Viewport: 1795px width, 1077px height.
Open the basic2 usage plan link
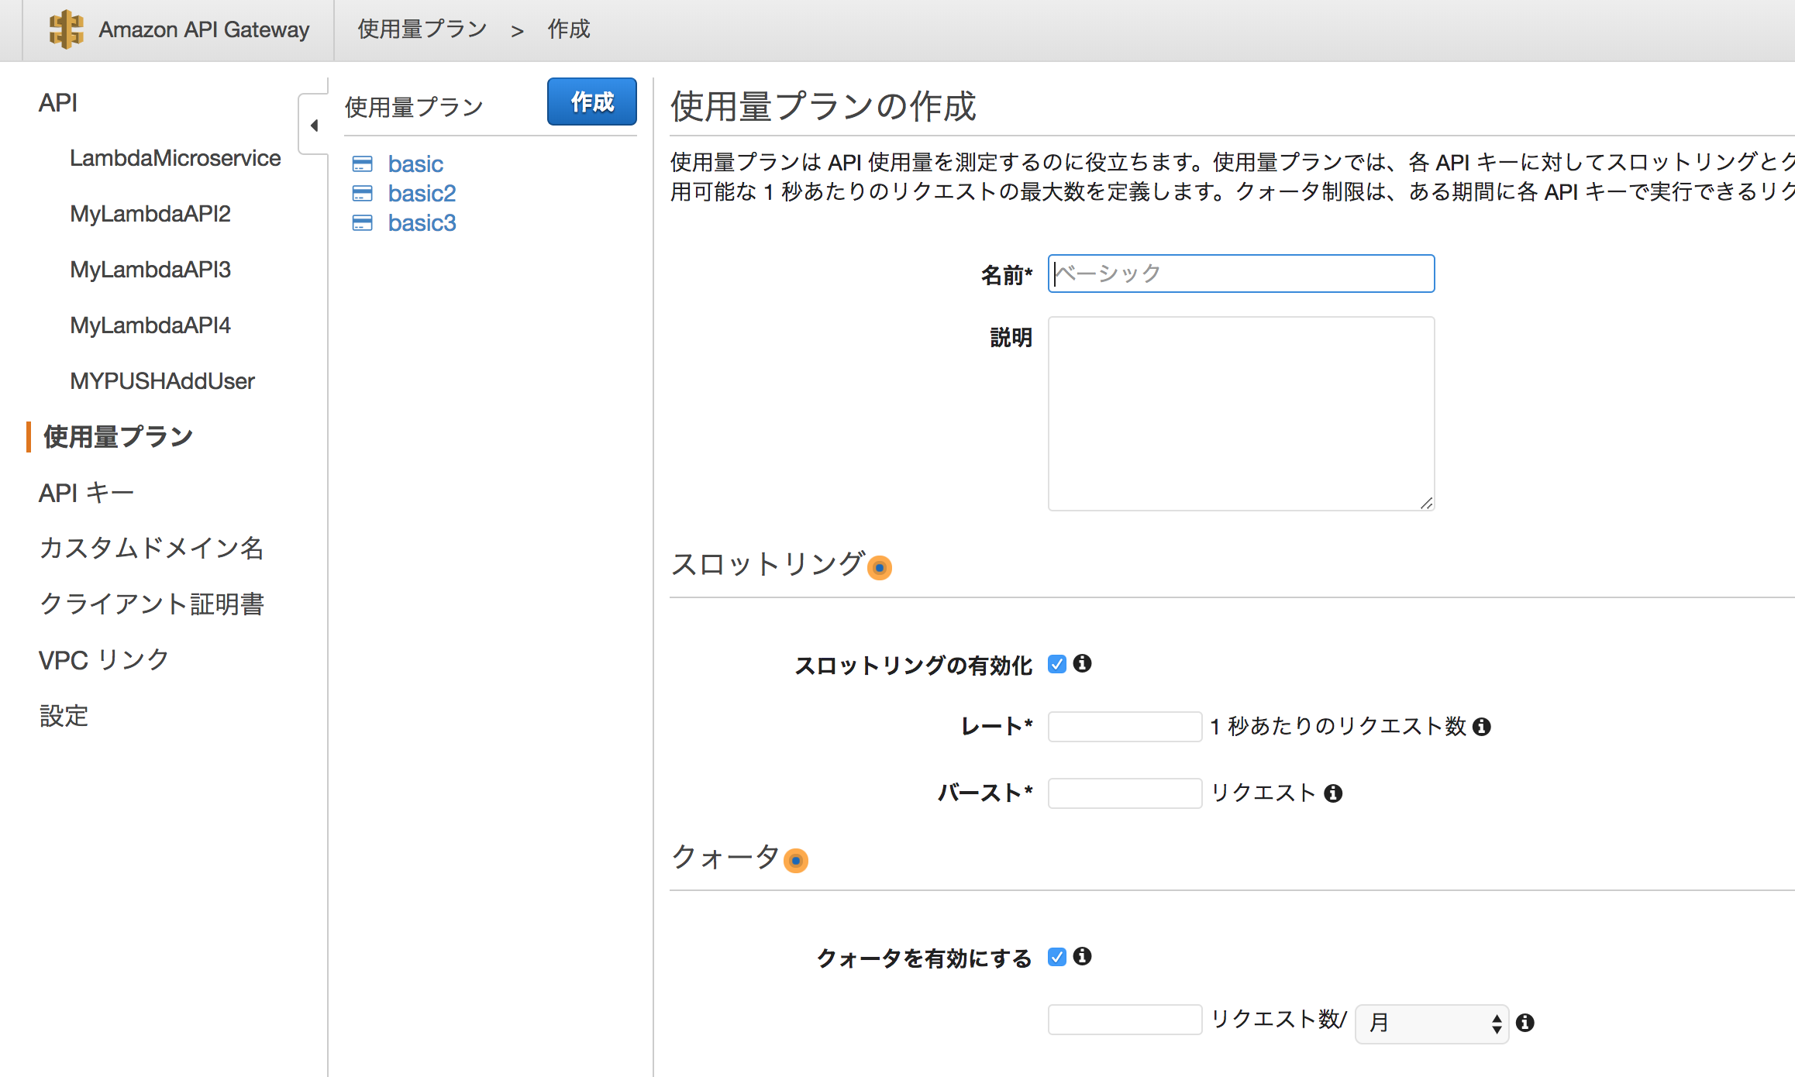coord(422,193)
